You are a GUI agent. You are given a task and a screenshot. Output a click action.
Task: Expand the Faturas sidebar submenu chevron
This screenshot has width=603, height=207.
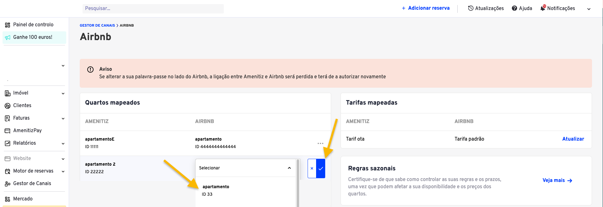pos(63,119)
